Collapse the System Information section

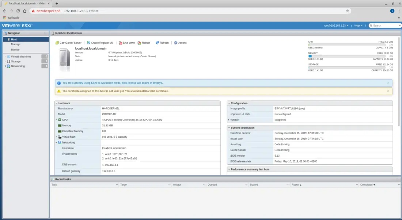tap(229, 128)
